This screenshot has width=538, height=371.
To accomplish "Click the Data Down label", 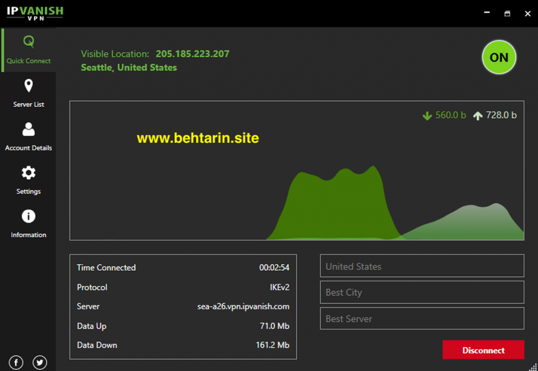I will tap(97, 345).
